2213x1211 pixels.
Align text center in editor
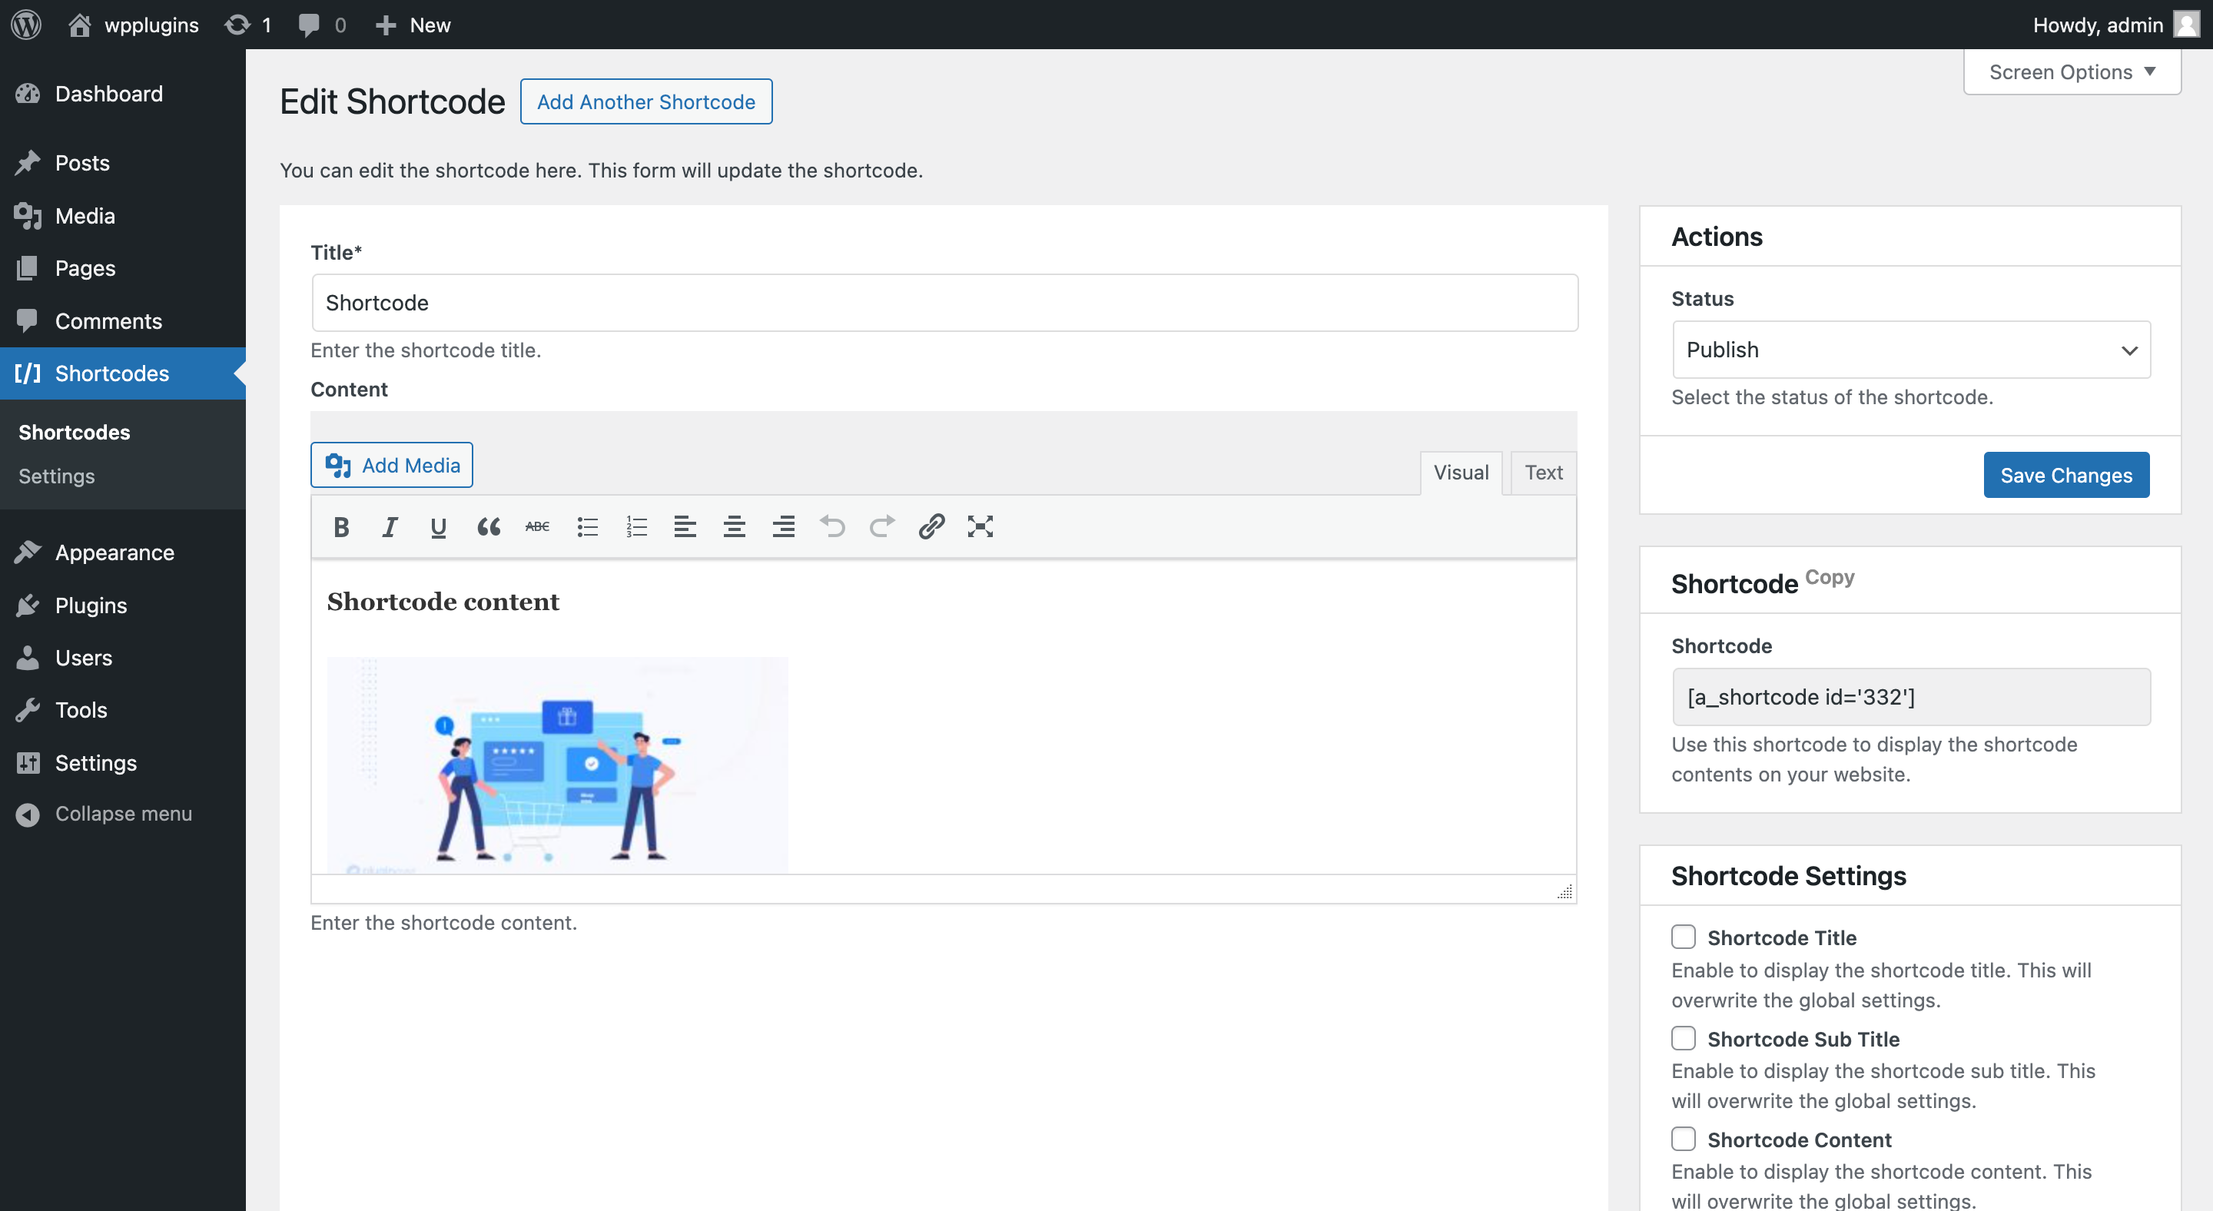[734, 526]
